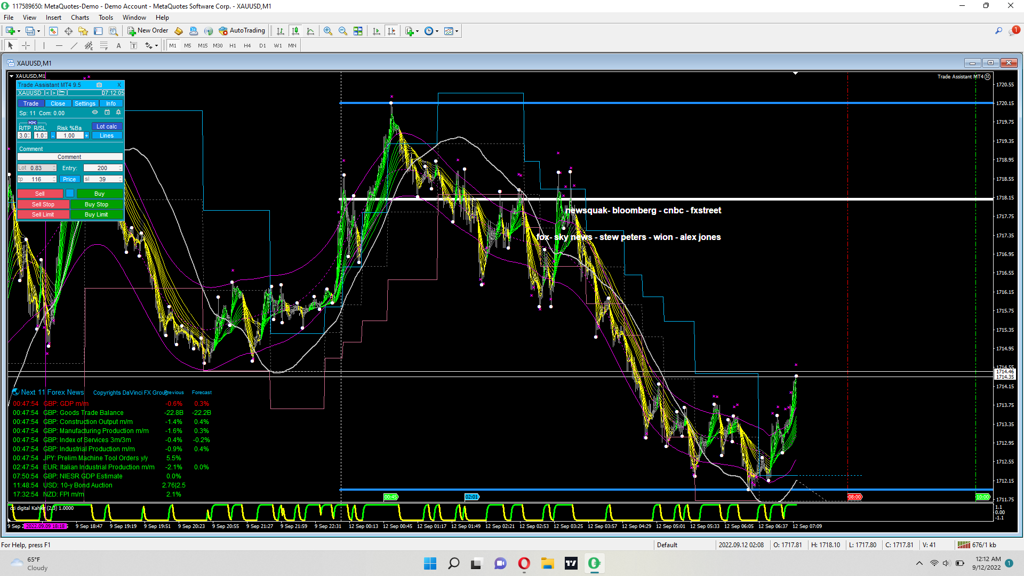This screenshot has width=1024, height=576.
Task: Open the arrows objects dropdown in line toolbar
Action: tap(156, 46)
